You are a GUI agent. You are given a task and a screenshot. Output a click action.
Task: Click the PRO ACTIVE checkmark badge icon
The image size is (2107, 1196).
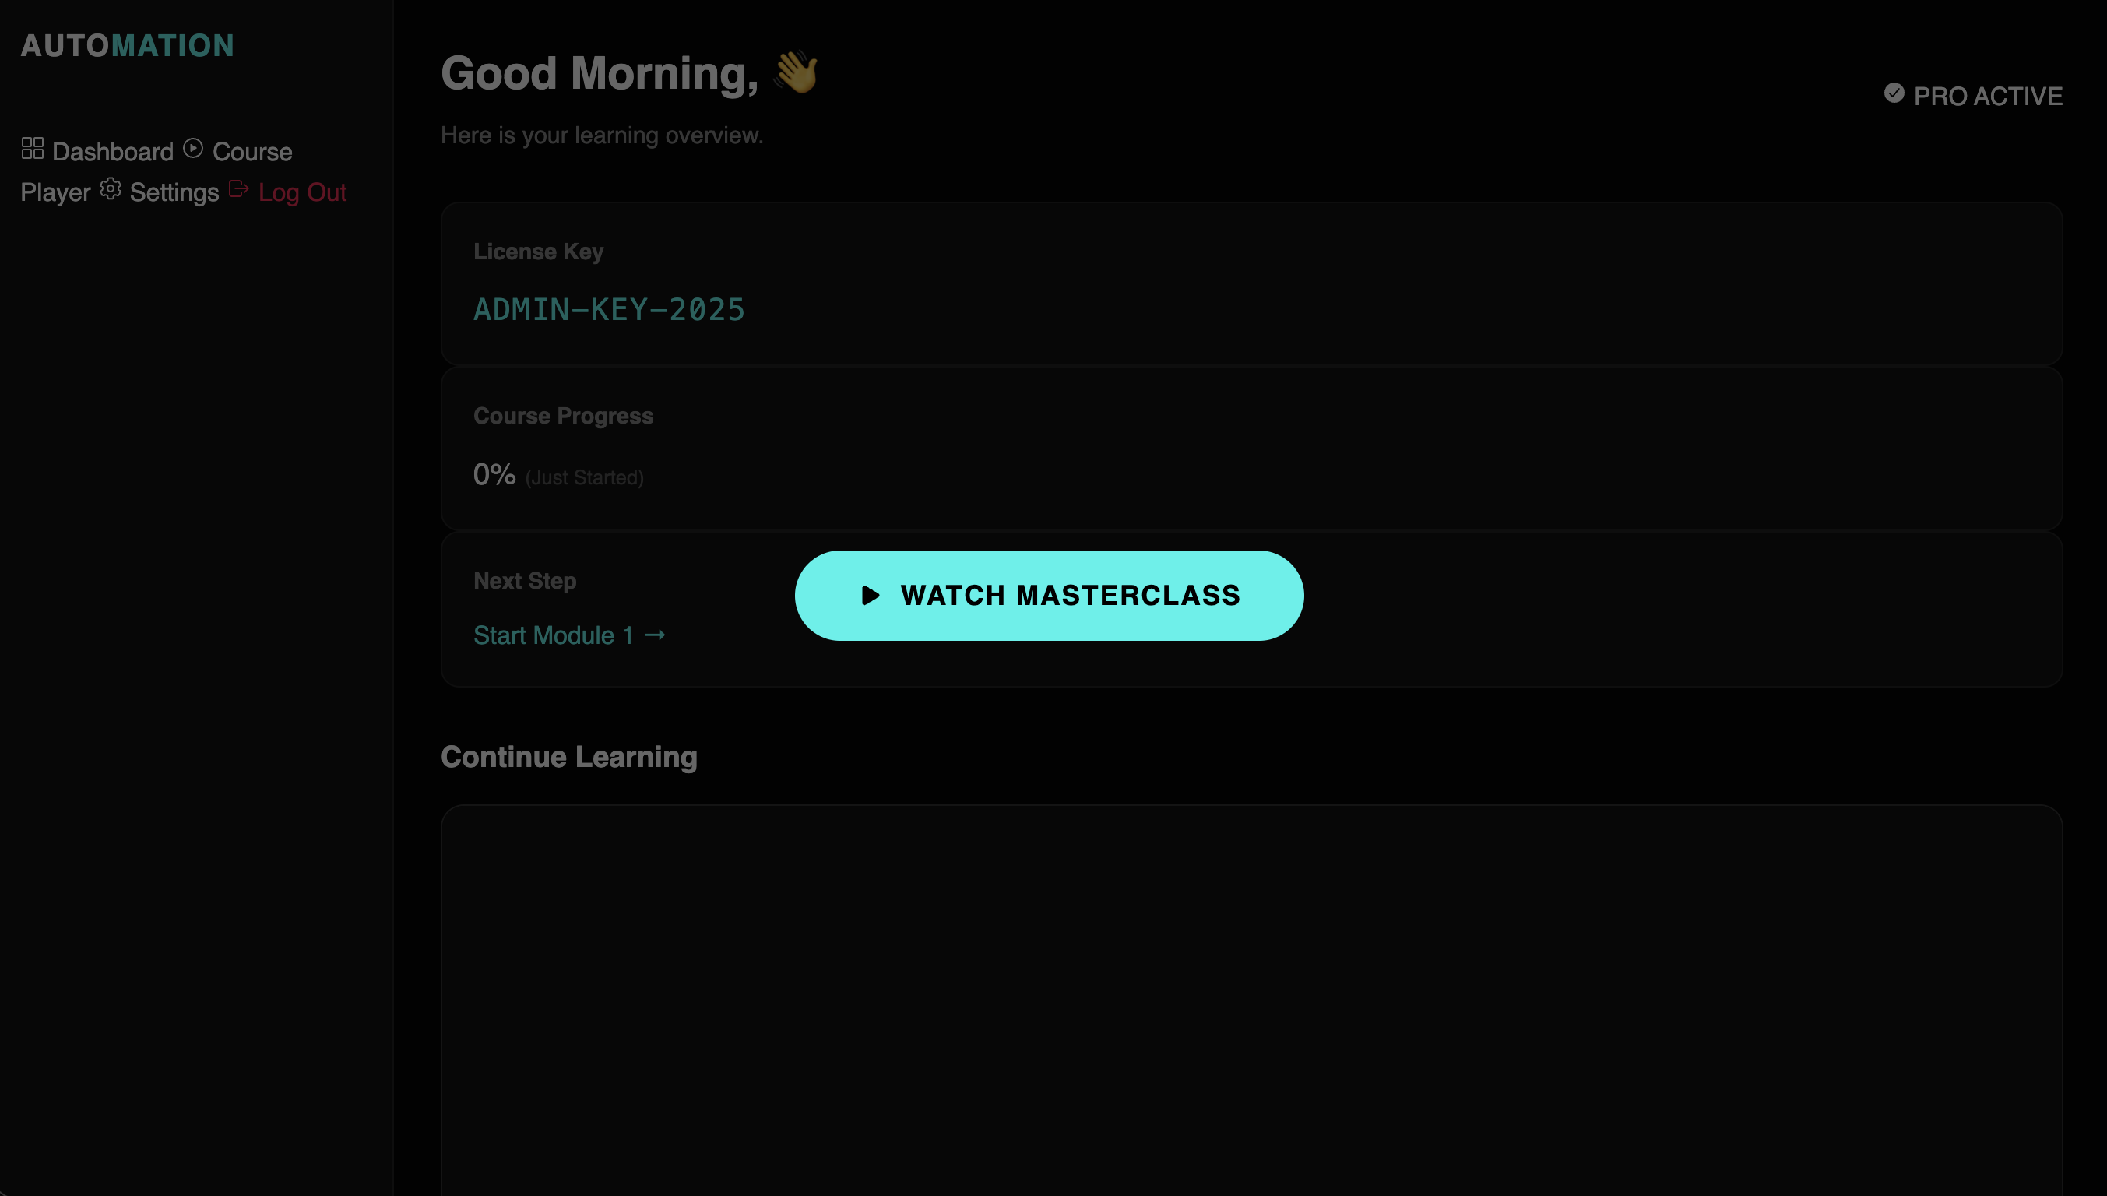[x=1894, y=93]
